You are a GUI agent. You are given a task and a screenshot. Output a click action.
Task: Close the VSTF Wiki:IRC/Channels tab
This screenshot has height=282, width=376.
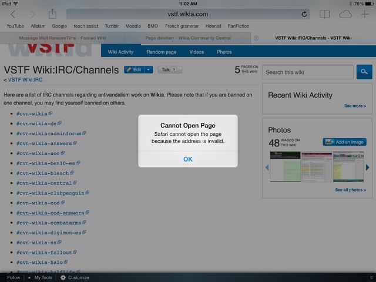tap(256, 38)
